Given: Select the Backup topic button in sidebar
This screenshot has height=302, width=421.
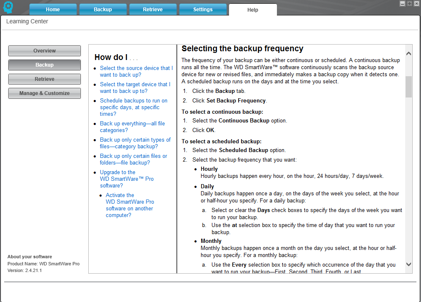Looking at the screenshot, I should [x=45, y=65].
